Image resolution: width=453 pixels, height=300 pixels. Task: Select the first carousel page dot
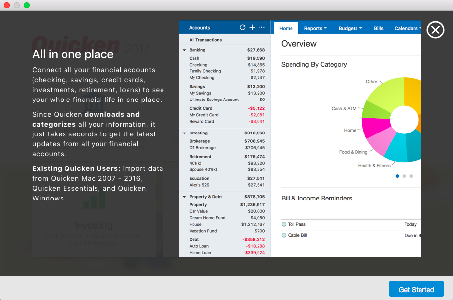tap(397, 176)
